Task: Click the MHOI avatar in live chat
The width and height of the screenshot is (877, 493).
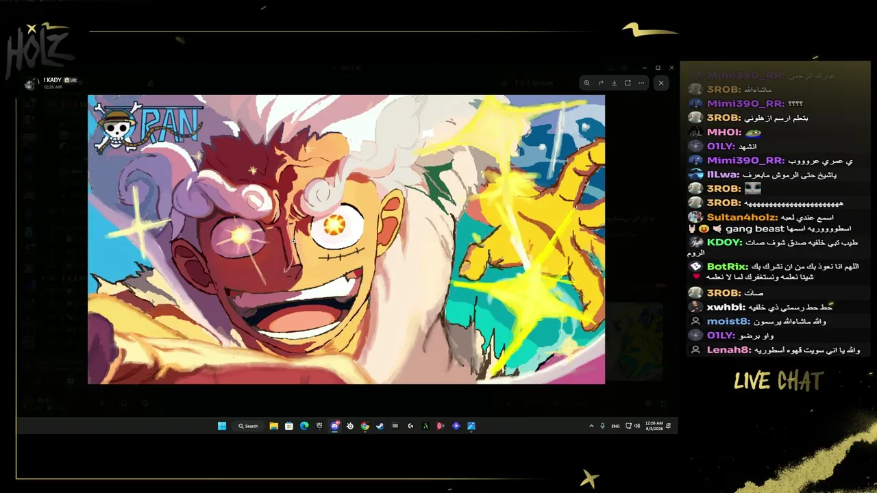Action: 695,132
